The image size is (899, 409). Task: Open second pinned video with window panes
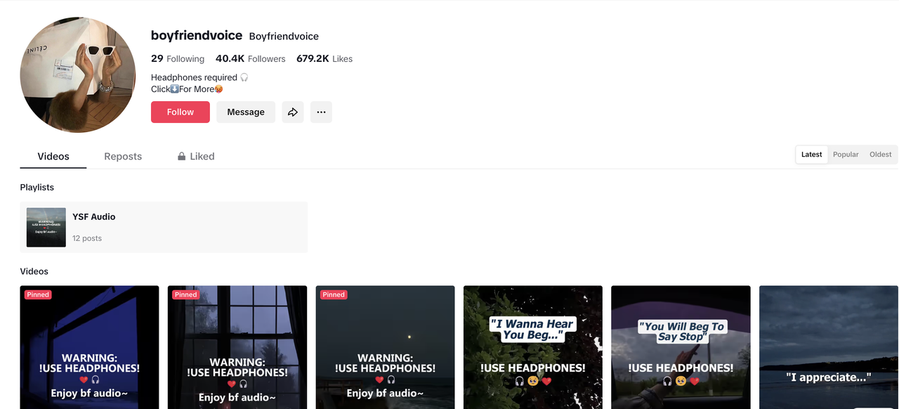[237, 347]
